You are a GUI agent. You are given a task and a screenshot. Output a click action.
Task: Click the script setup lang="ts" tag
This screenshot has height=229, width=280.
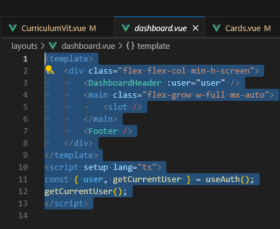[x=103, y=167]
